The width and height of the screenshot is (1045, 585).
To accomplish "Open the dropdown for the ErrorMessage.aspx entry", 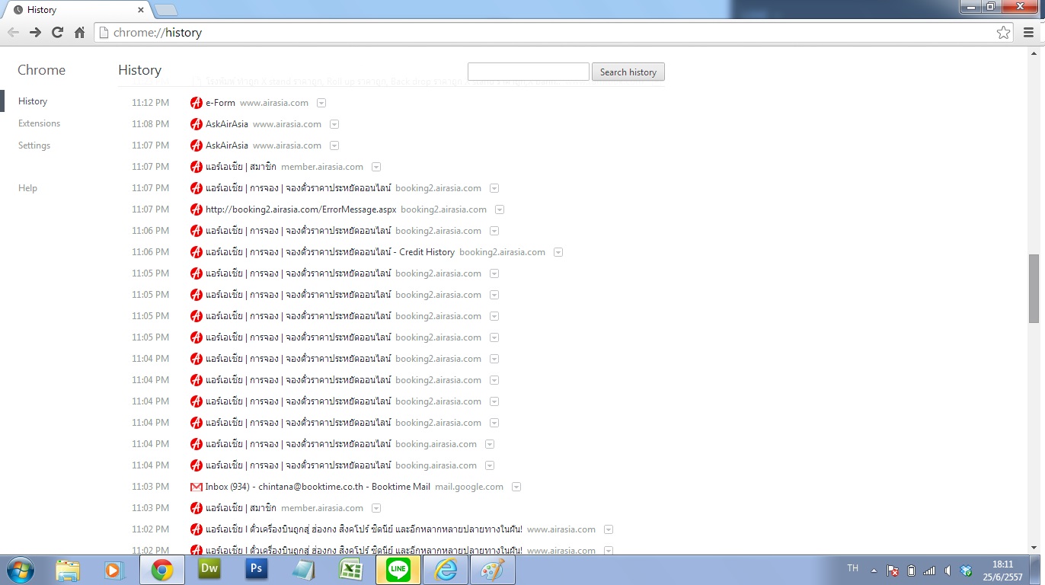I will pos(500,209).
